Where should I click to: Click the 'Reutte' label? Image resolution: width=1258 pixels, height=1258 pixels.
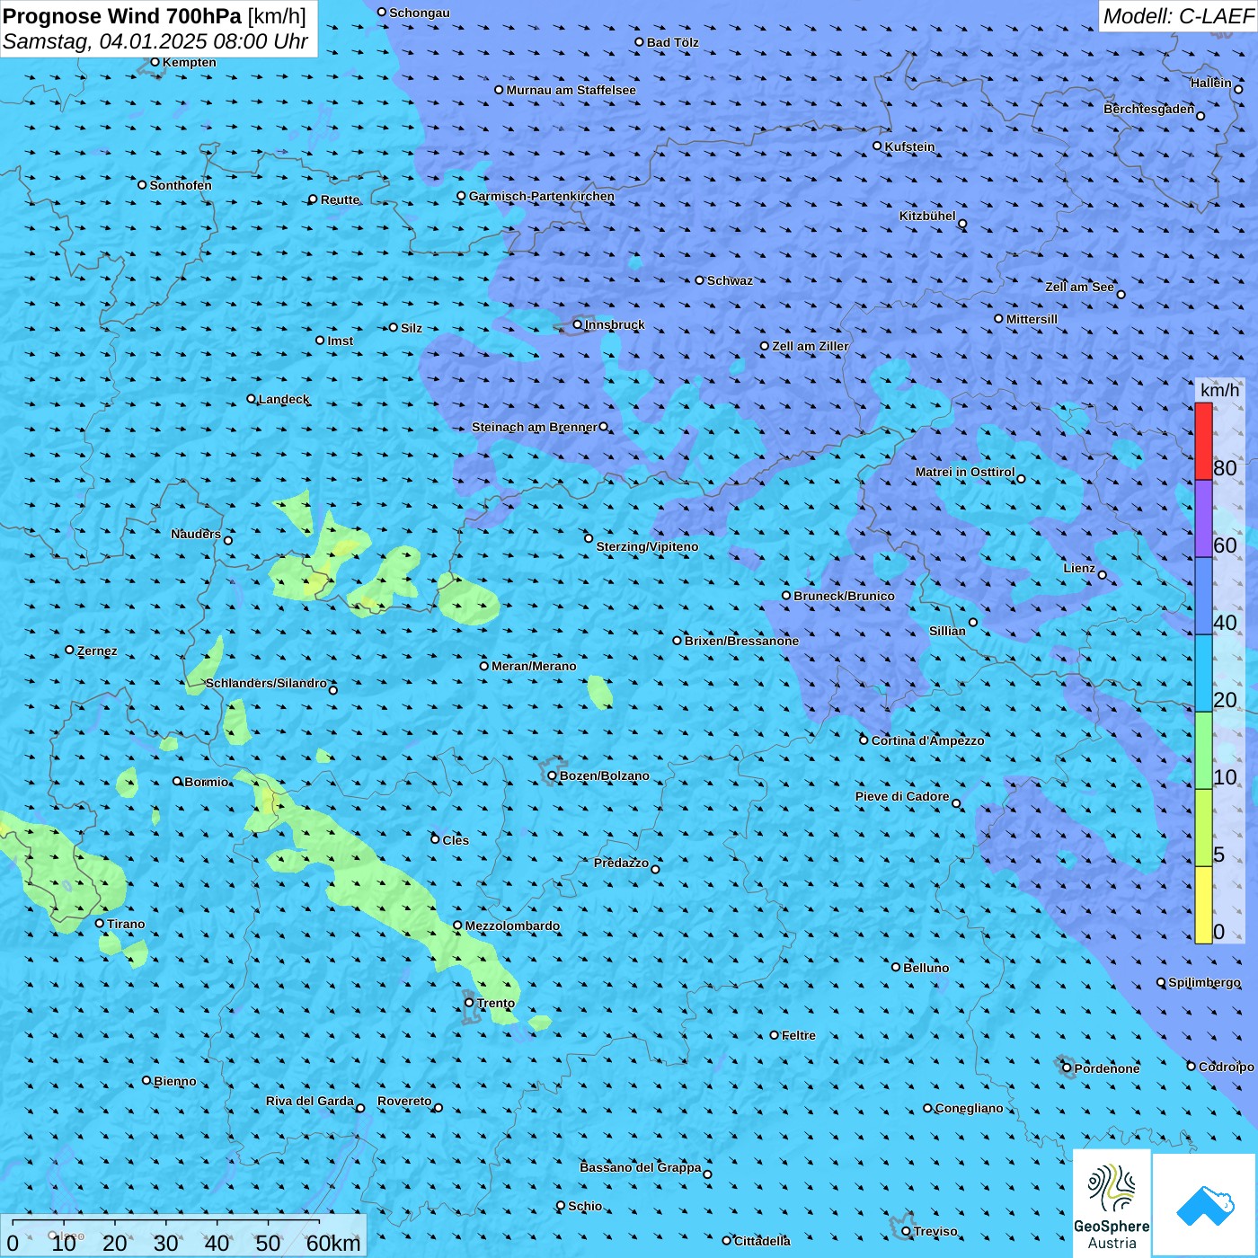click(340, 199)
